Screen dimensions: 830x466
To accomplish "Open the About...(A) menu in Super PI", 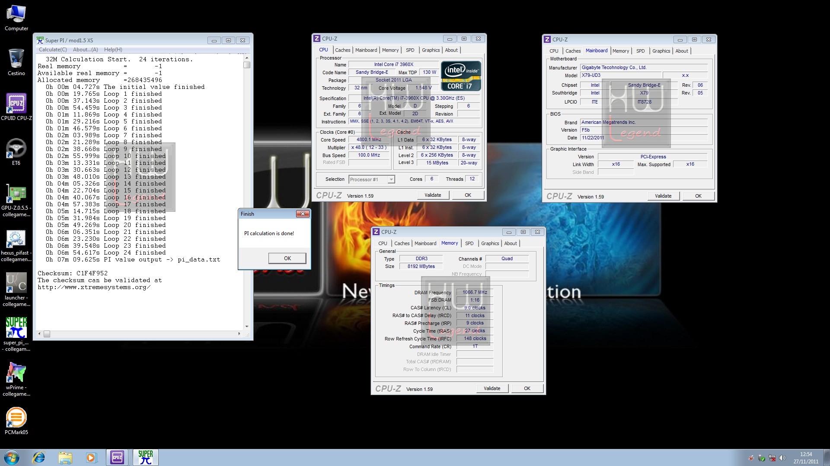I will pos(85,50).
